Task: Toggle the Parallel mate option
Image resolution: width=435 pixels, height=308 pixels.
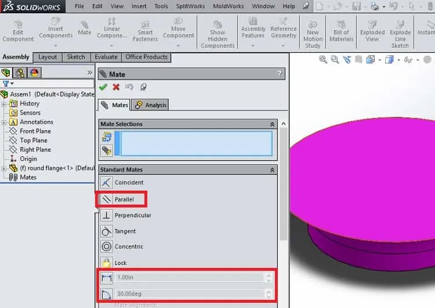Action: 121,199
